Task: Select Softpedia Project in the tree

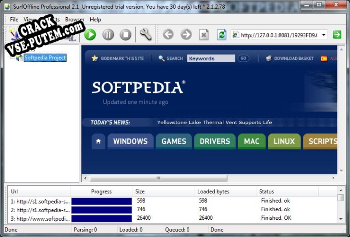Action: (x=45, y=58)
